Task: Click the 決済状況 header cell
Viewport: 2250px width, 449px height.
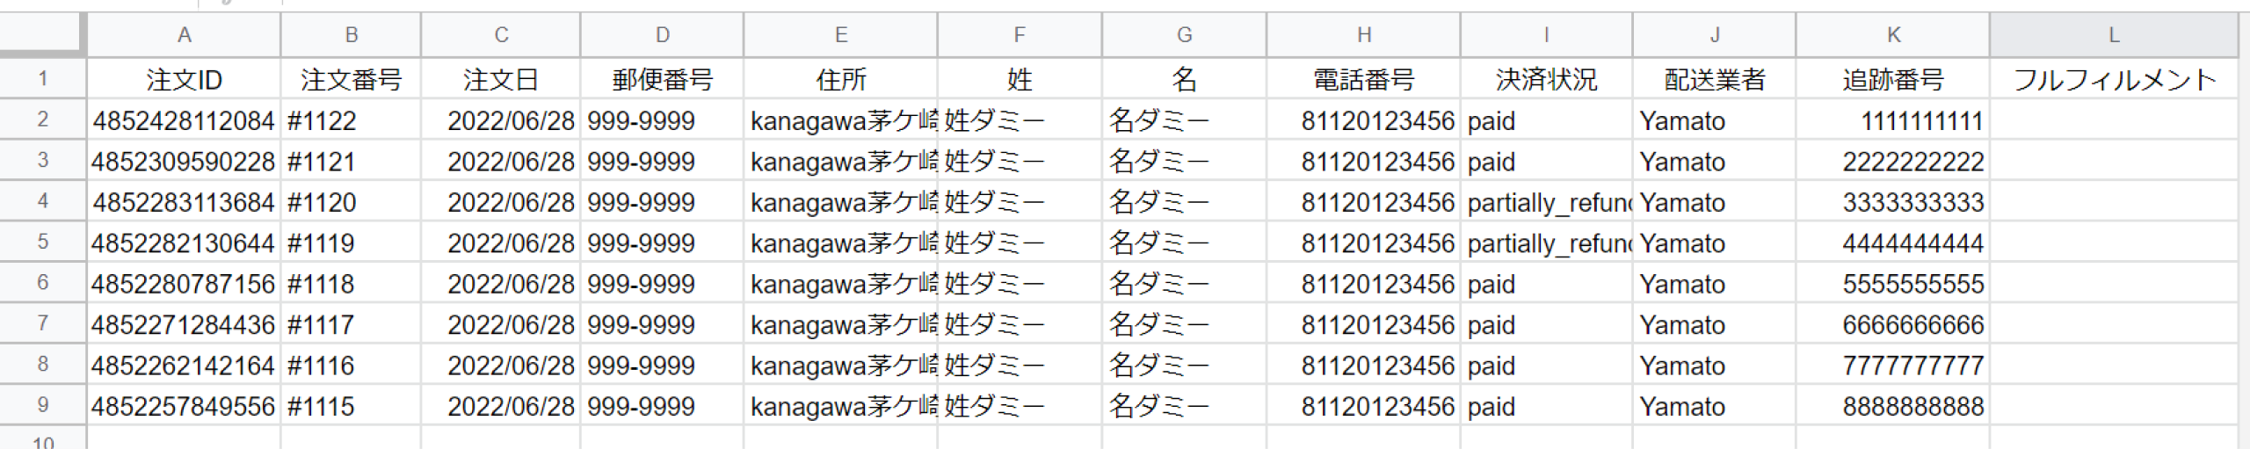Action: pos(1545,80)
